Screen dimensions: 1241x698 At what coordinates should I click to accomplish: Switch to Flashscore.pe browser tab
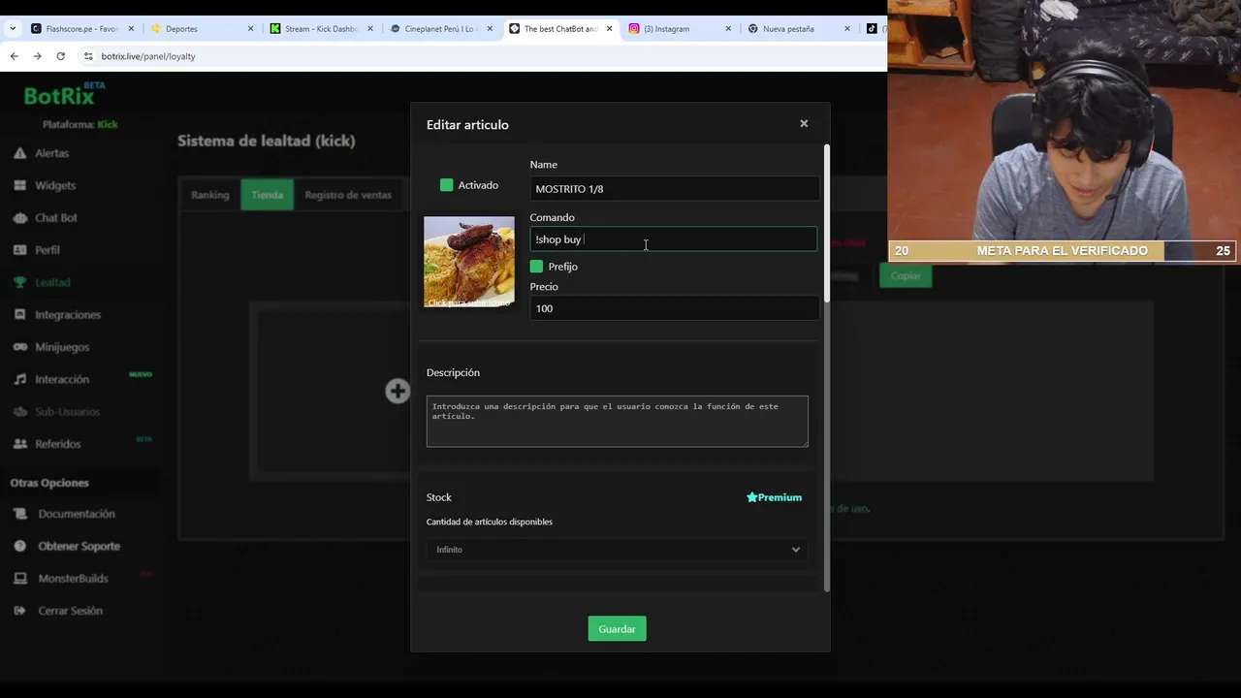pos(82,29)
